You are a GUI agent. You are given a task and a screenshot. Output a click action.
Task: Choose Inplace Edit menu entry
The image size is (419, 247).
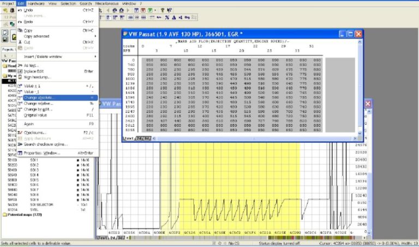(x=57, y=71)
